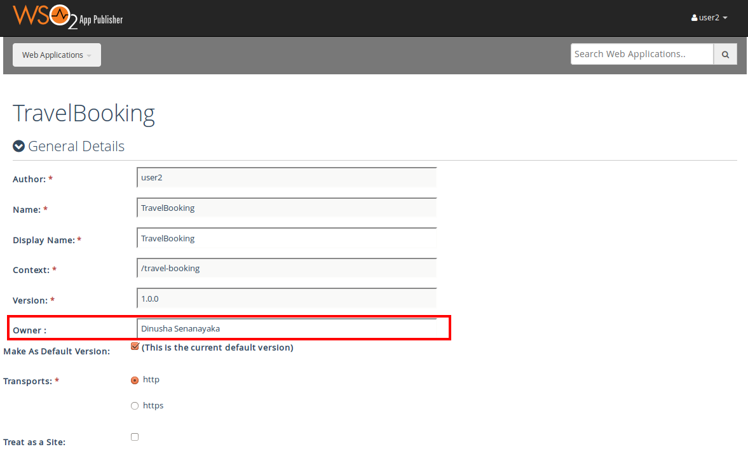Click the user icon beside user2
This screenshot has height=449, width=748.
pos(693,17)
